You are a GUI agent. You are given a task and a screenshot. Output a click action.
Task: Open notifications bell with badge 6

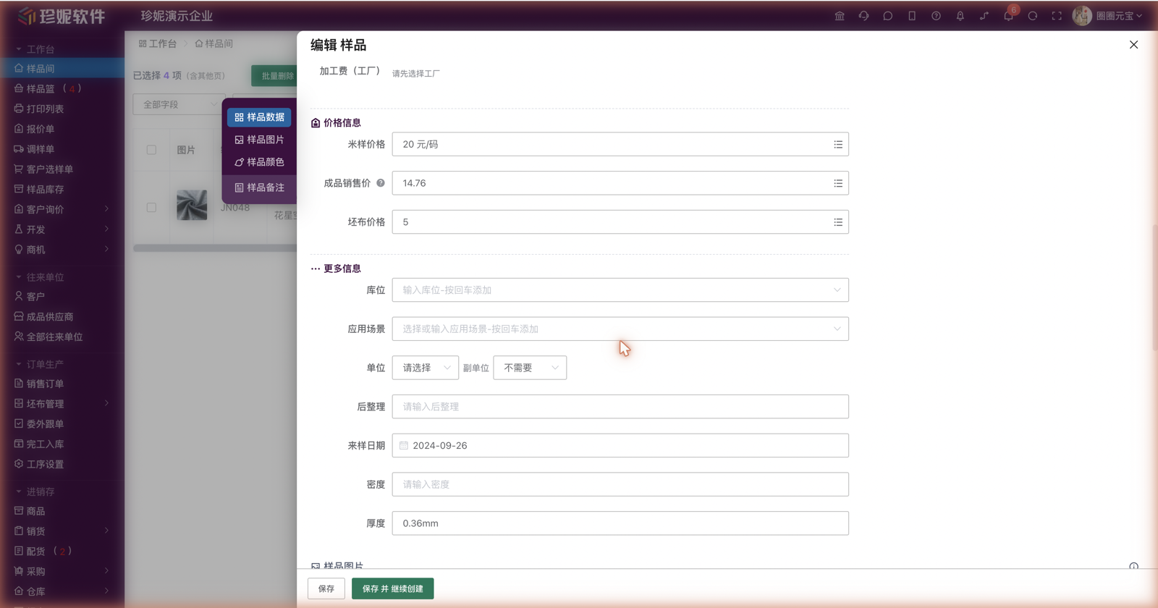pos(1009,15)
